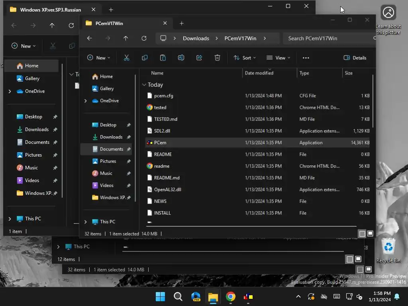Select TESTED.md file
Image resolution: width=408 pixels, height=306 pixels.
(x=258, y=119)
